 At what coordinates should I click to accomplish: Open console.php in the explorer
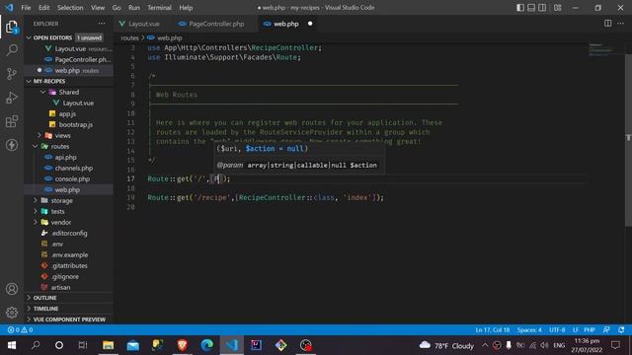tap(72, 178)
